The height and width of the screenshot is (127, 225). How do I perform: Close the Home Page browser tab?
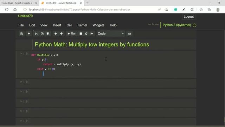click(x=36, y=3)
